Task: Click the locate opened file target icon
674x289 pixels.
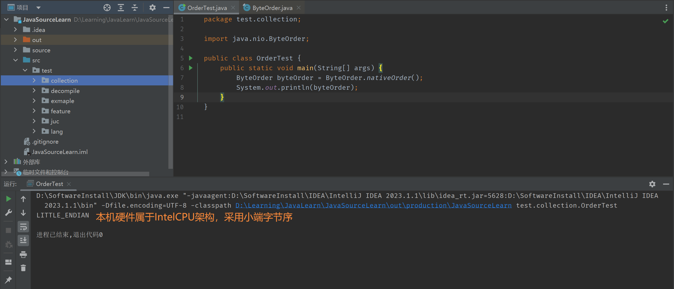Action: pyautogui.click(x=107, y=8)
